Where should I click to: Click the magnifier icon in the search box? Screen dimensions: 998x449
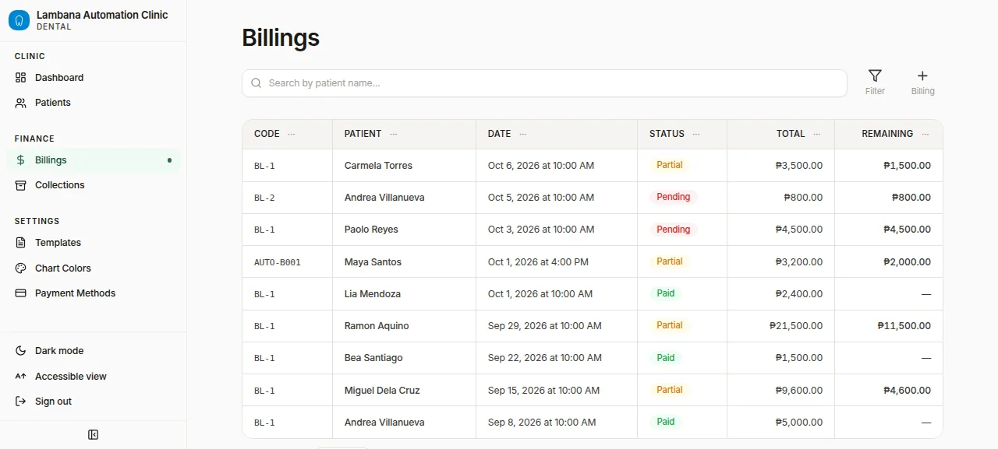[x=256, y=83]
